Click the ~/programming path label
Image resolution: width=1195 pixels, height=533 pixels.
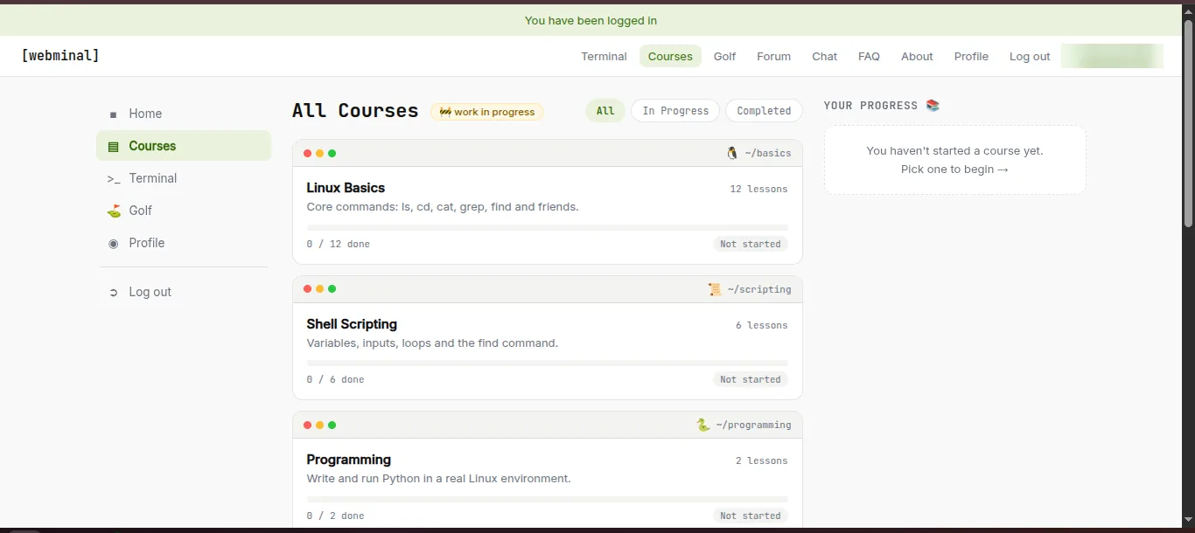pyautogui.click(x=753, y=425)
